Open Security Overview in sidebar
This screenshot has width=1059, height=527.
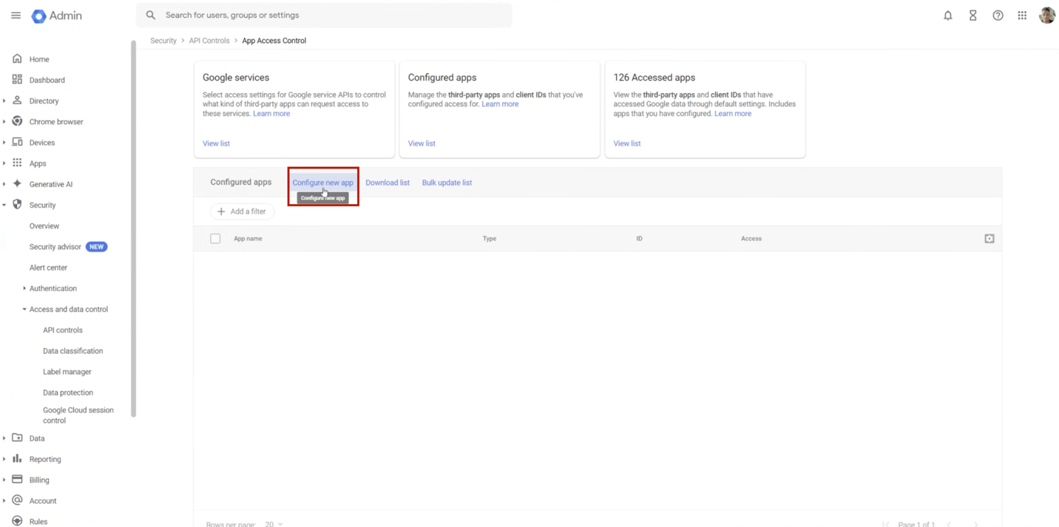click(x=44, y=226)
